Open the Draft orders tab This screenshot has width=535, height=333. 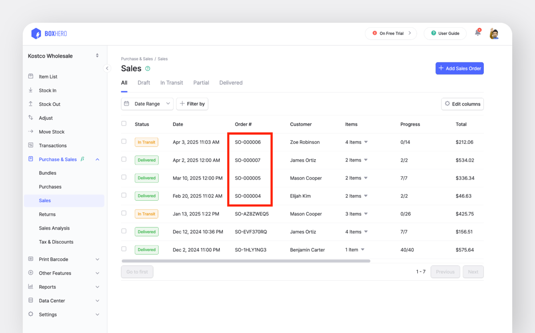coord(144,82)
